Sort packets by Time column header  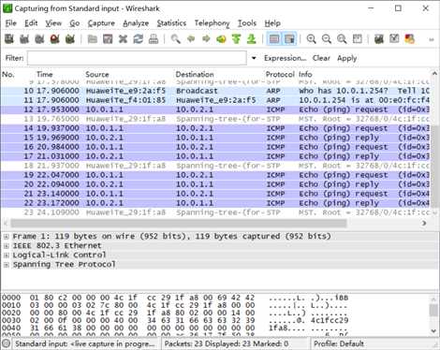point(45,74)
